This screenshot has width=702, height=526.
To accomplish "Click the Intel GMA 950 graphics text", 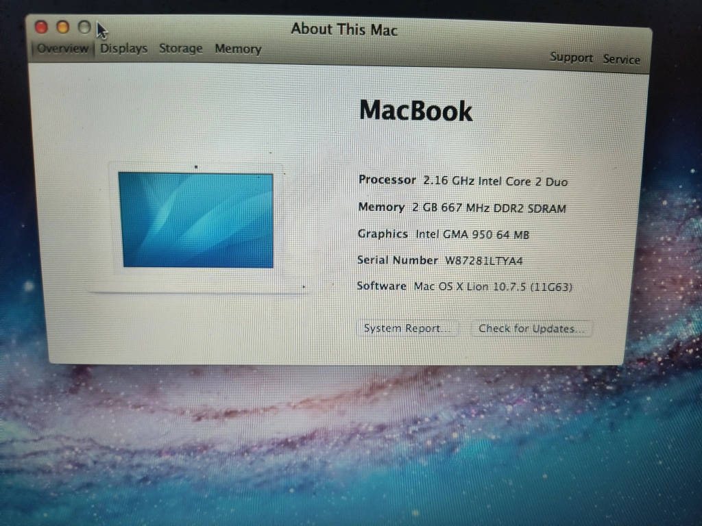I will coord(472,234).
